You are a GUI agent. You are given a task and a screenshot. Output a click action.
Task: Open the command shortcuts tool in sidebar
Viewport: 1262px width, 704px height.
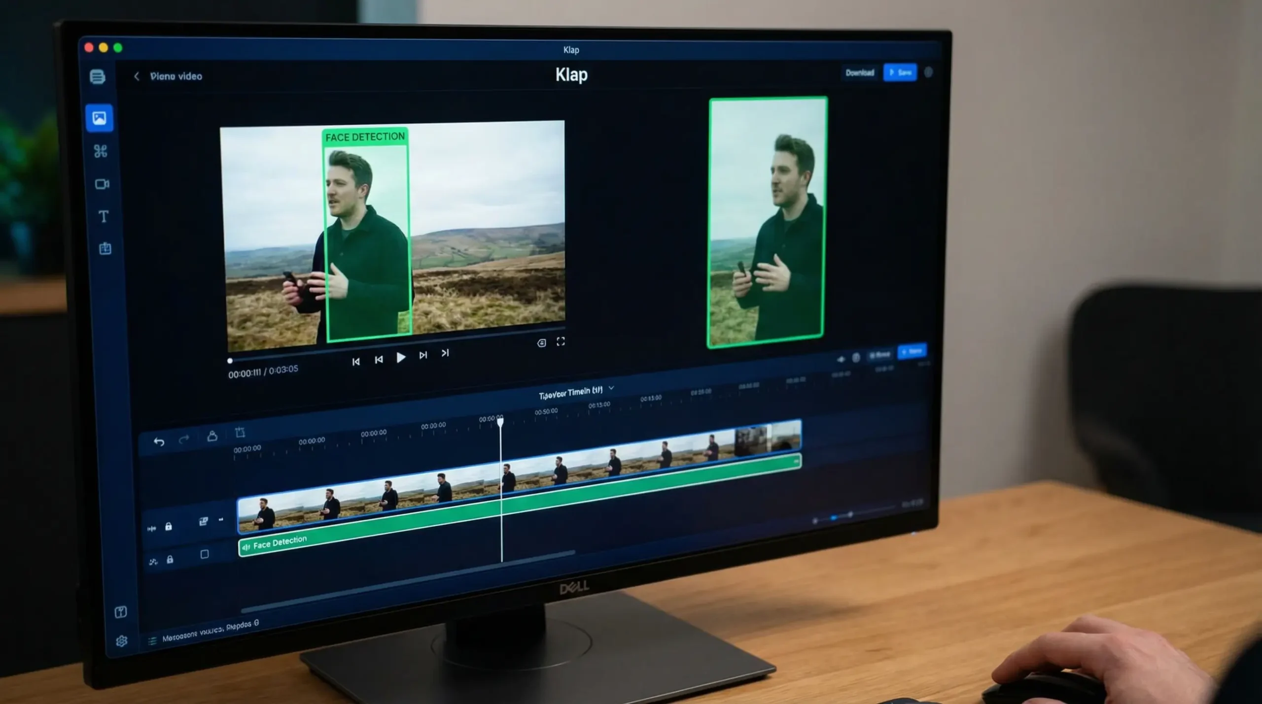coord(101,151)
